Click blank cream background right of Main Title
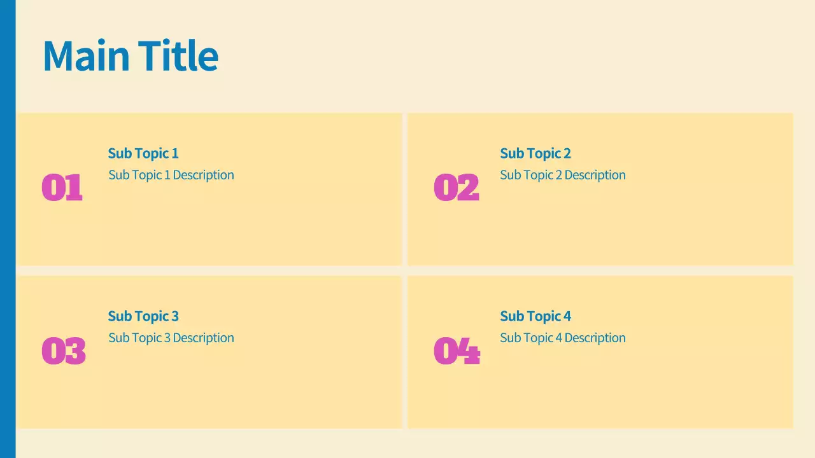This screenshot has height=458, width=815. click(x=509, y=56)
